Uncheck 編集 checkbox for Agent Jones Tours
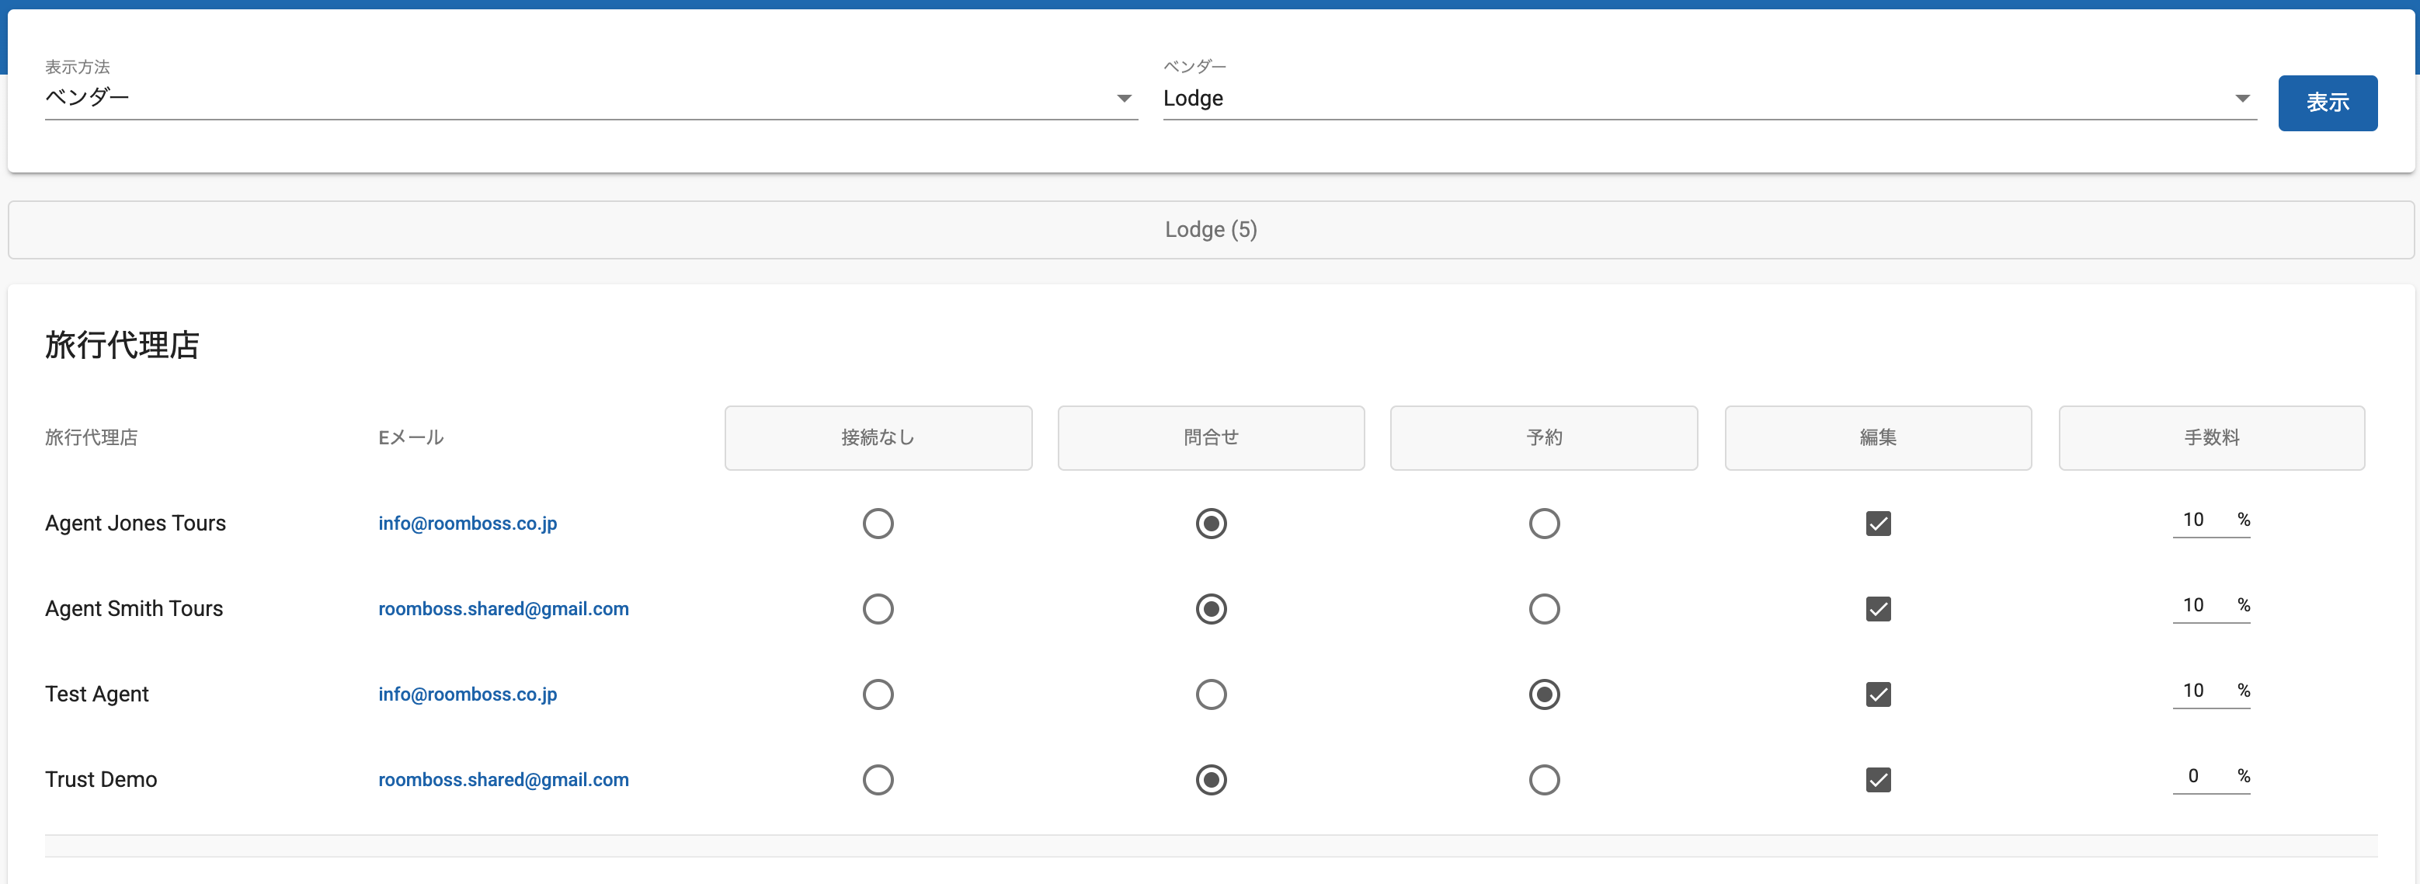2420x884 pixels. 1877,524
